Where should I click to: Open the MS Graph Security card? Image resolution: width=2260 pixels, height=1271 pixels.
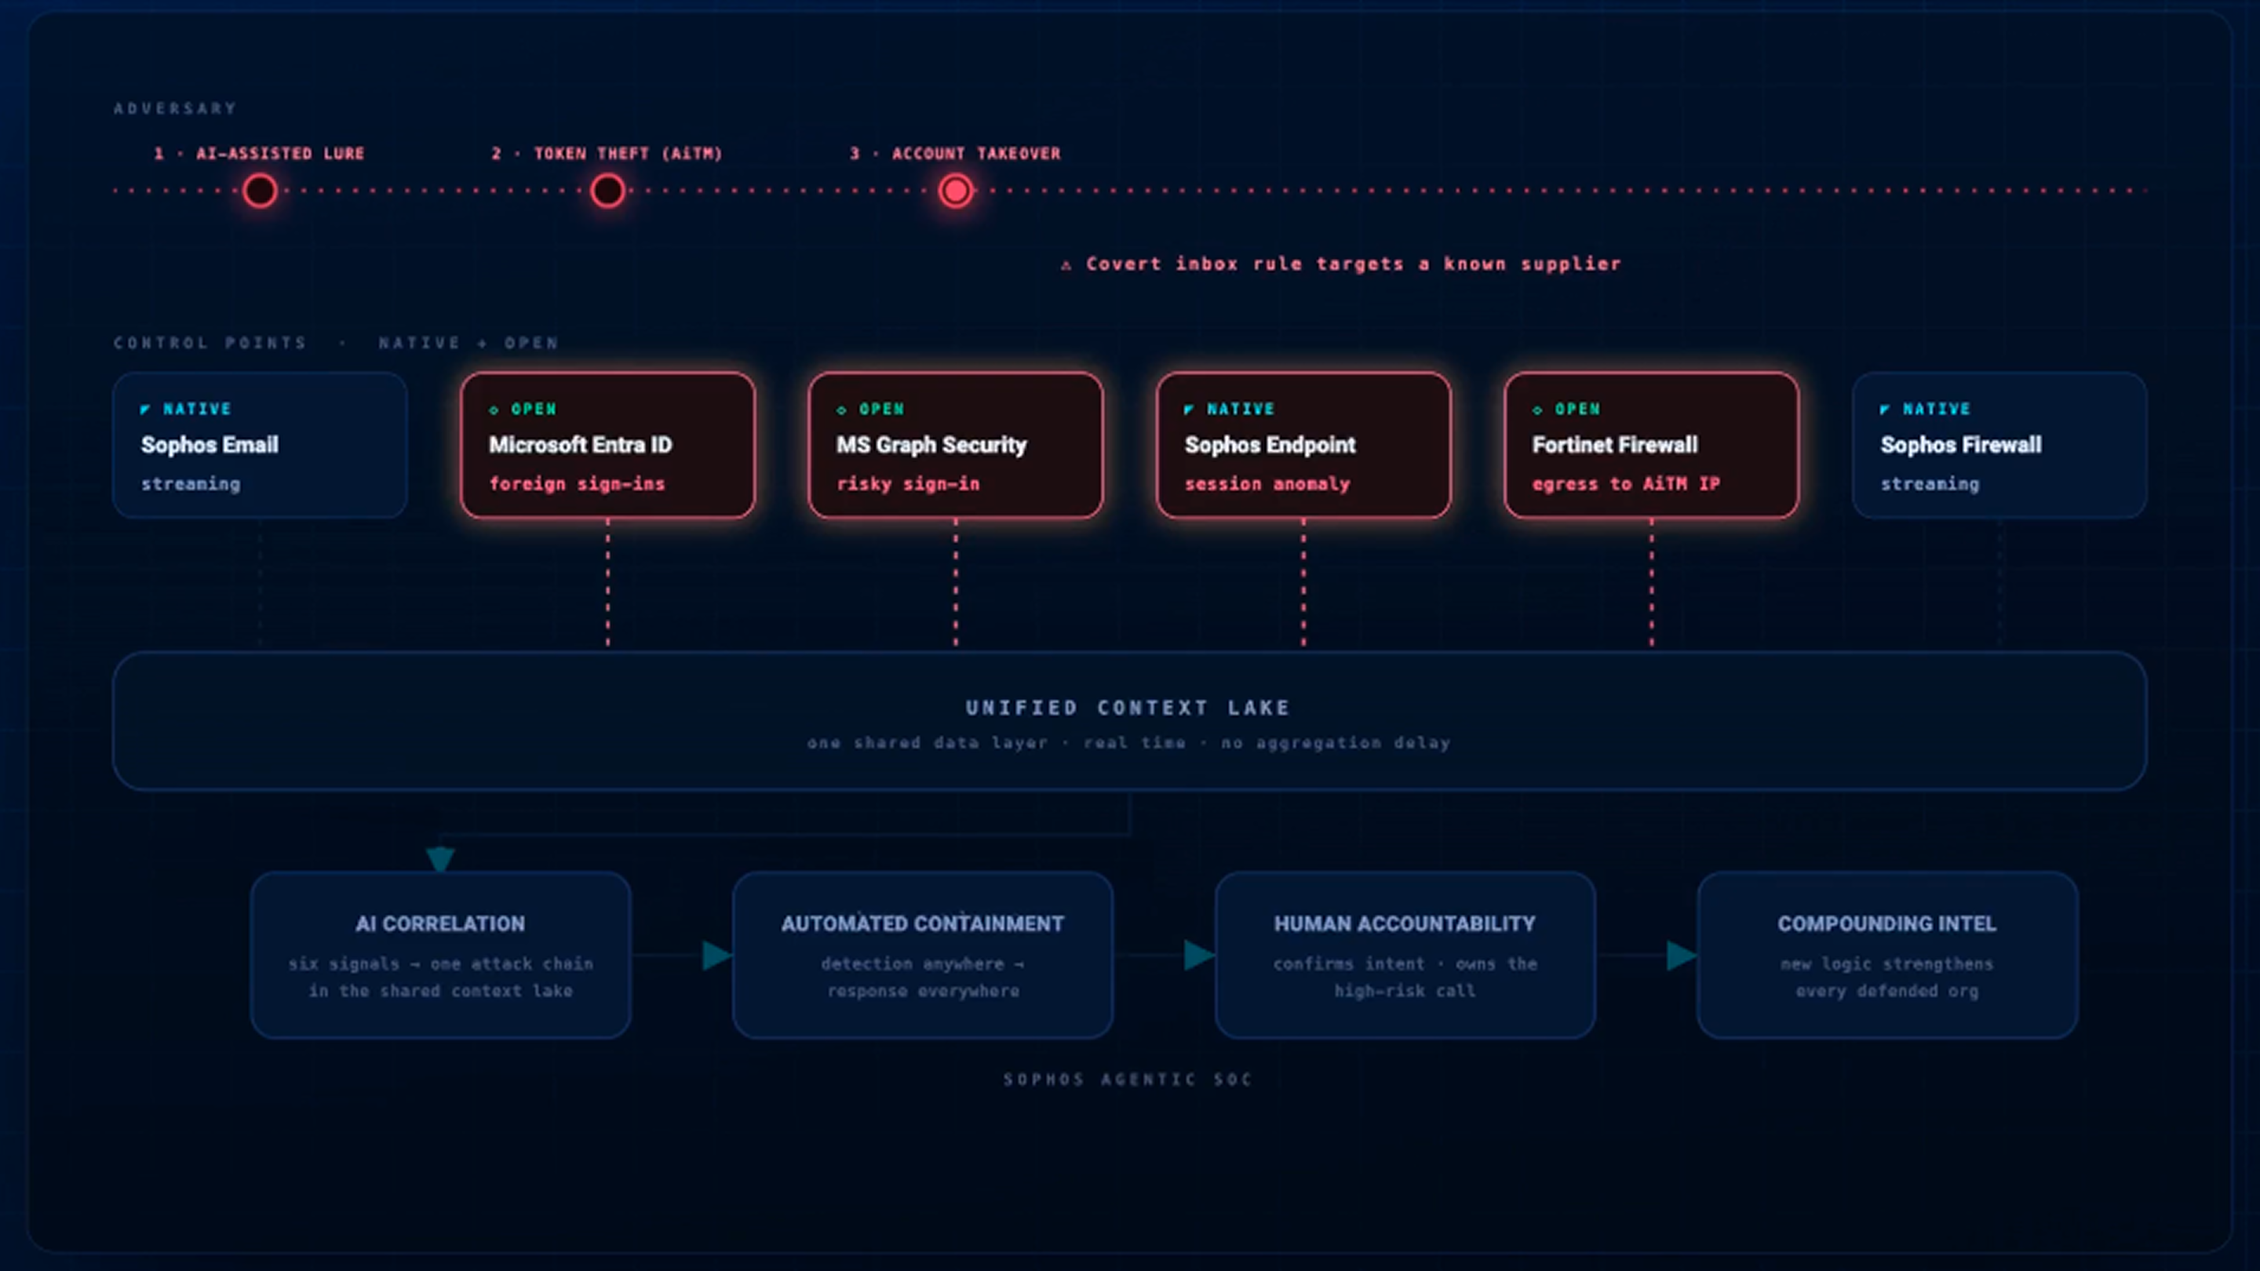(956, 446)
